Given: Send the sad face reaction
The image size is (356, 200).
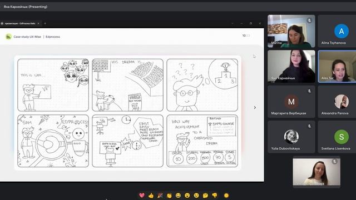Looking at the screenshot, I should 196,195.
